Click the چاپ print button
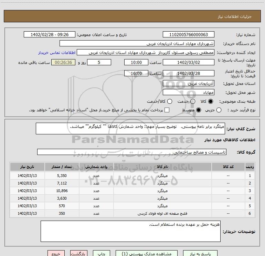Viewport: 265px width, 256px height. (102, 253)
